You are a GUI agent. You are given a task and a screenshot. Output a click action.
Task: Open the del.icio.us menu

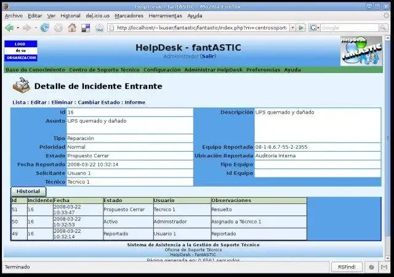pos(97,16)
